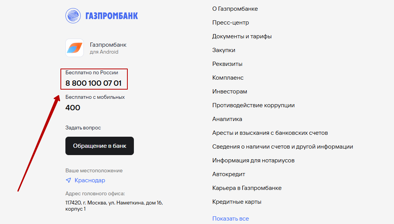Click the location arrow icon beside Краснодар
The image size is (394, 224).
click(68, 180)
